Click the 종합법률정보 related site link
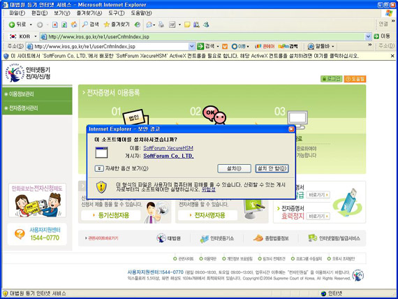398x299 pixels. 271,238
